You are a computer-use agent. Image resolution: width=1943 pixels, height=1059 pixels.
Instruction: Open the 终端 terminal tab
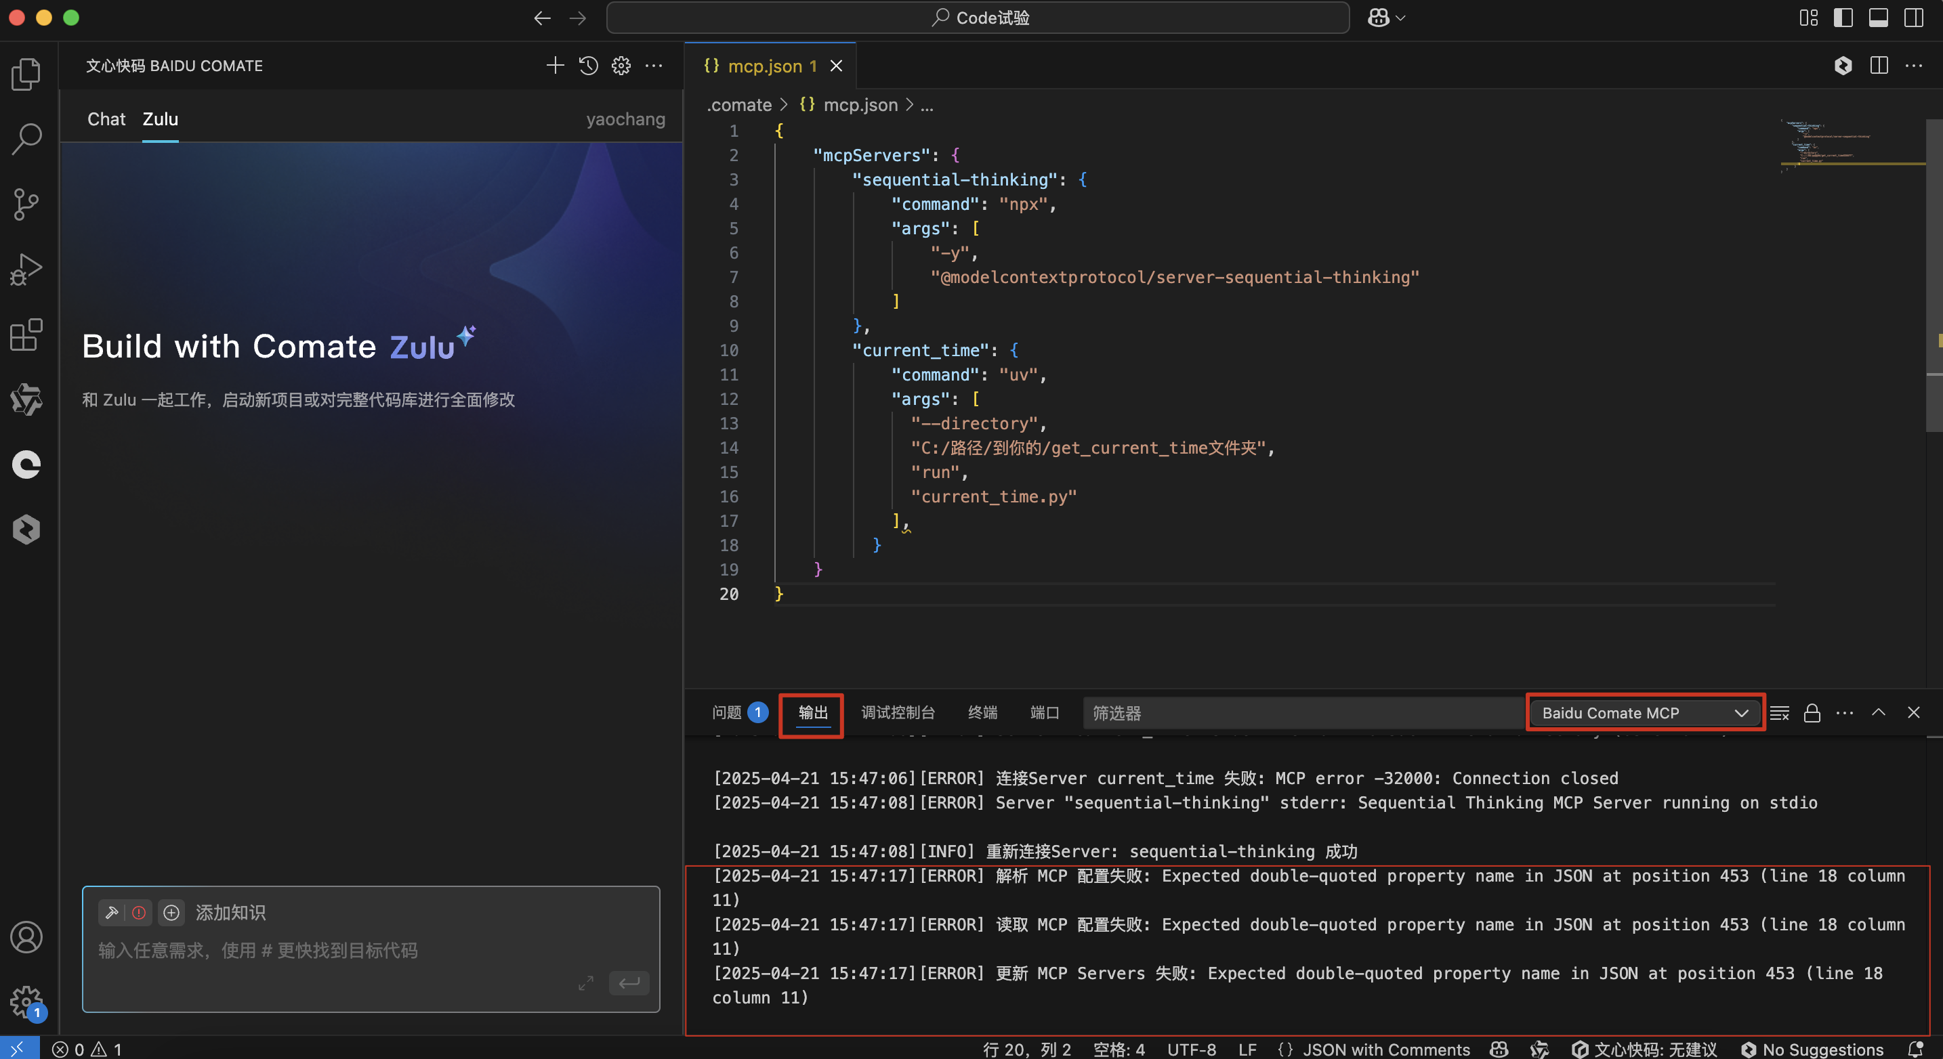(982, 712)
